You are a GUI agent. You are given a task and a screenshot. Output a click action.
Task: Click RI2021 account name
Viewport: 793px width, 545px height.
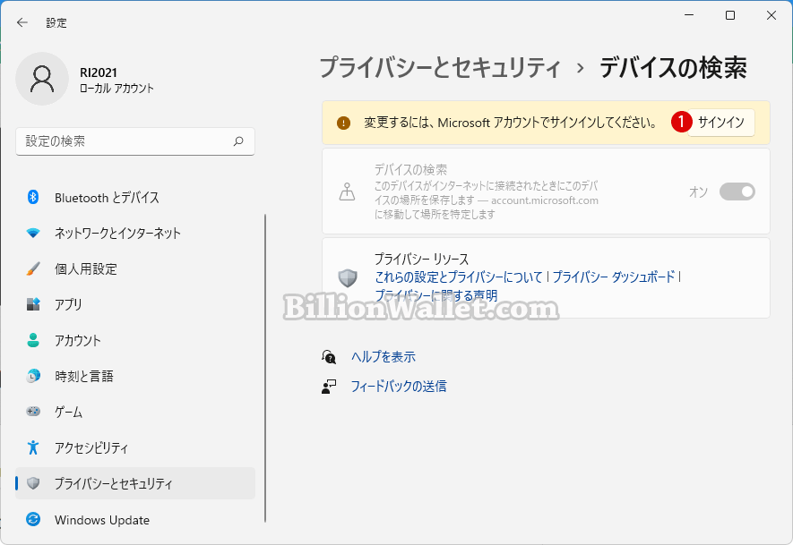(99, 72)
